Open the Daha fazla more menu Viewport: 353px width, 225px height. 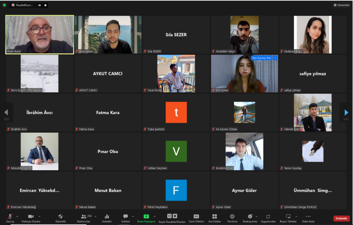(308, 217)
